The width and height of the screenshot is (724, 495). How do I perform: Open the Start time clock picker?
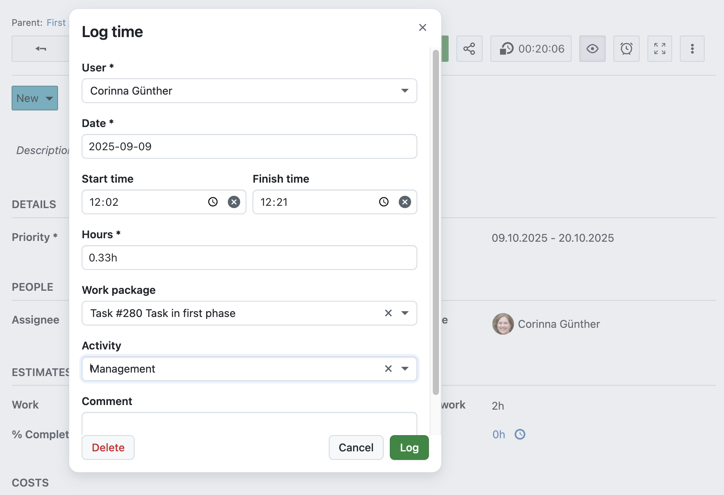click(213, 202)
